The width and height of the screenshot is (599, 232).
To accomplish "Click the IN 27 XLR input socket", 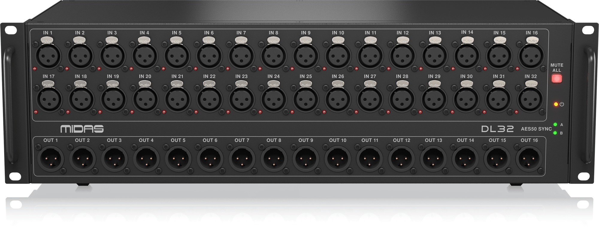I will (370, 100).
